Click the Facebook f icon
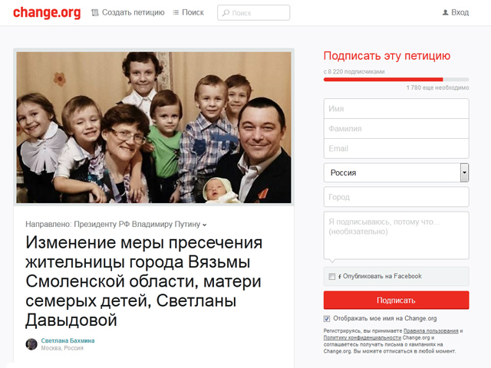The height and width of the screenshot is (368, 491). [x=340, y=277]
